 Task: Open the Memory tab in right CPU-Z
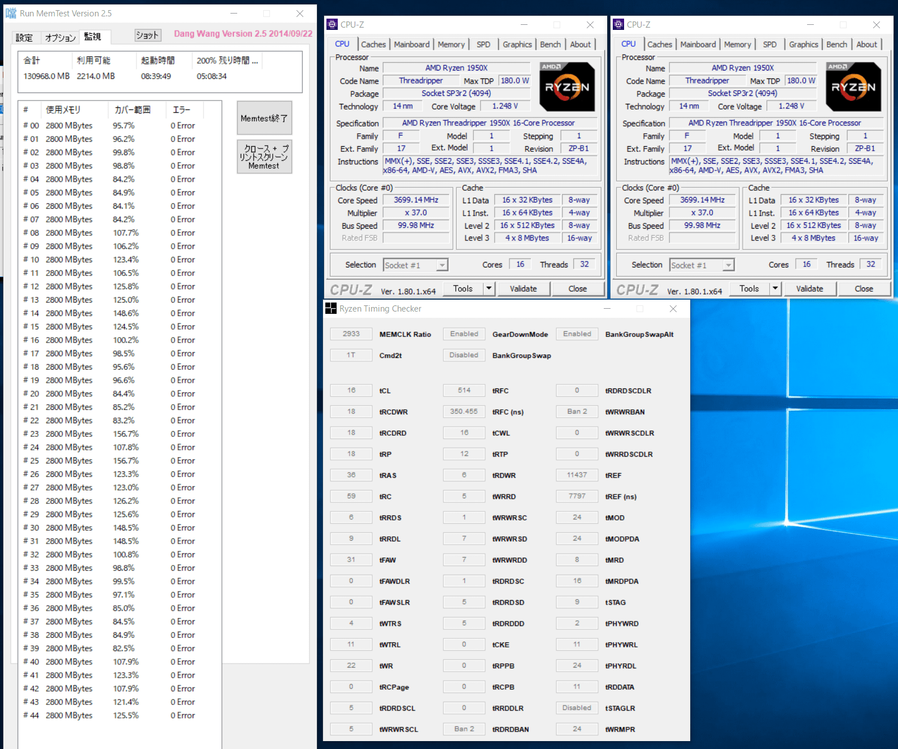click(738, 44)
